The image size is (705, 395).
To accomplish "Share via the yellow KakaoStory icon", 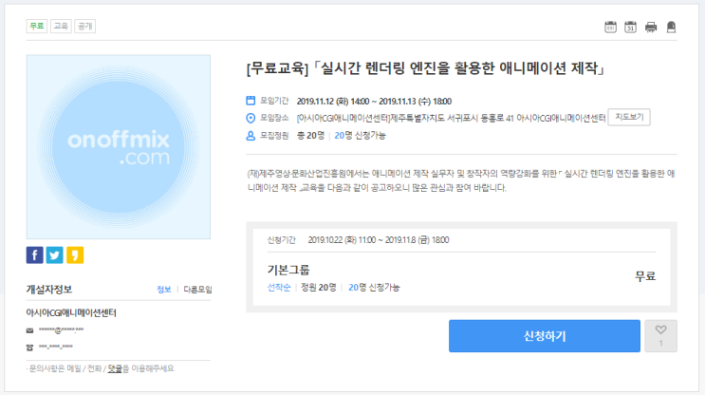I will 75,255.
